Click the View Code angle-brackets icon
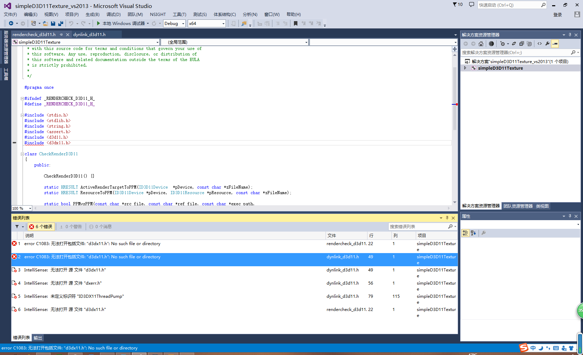The image size is (583, 355). pos(540,44)
